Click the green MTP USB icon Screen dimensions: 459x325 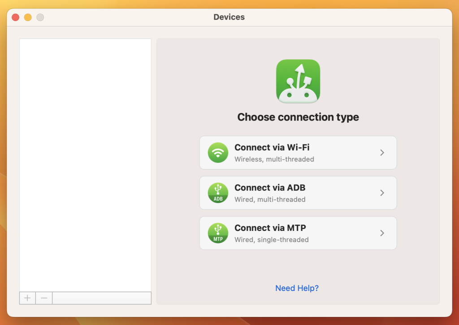(x=218, y=233)
